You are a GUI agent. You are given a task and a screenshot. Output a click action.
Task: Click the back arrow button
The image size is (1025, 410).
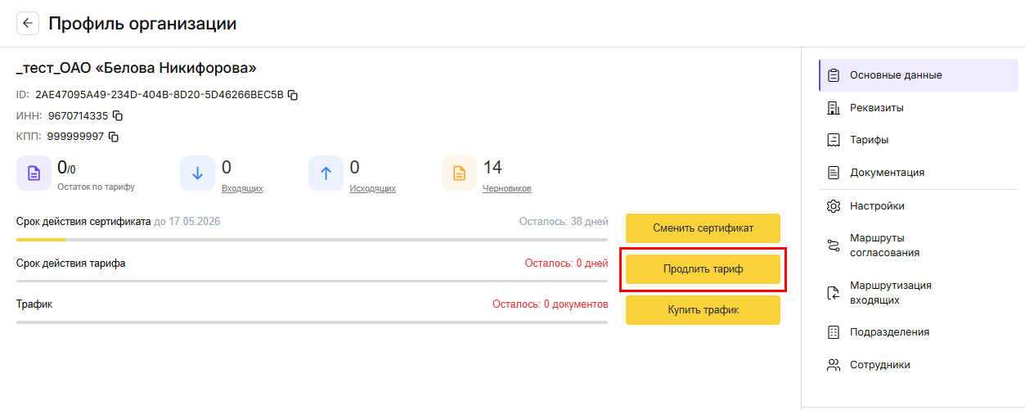point(28,24)
